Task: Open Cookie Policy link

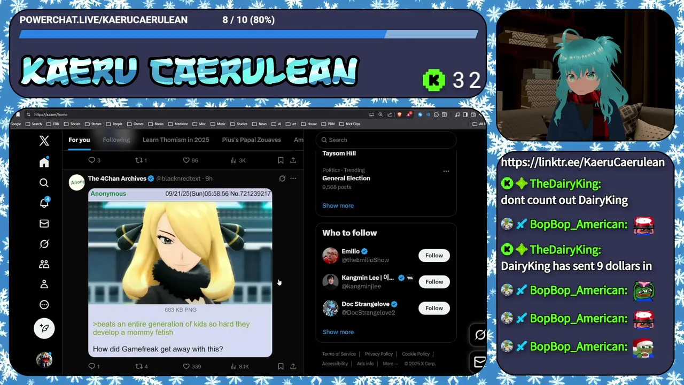Action: 416,354
